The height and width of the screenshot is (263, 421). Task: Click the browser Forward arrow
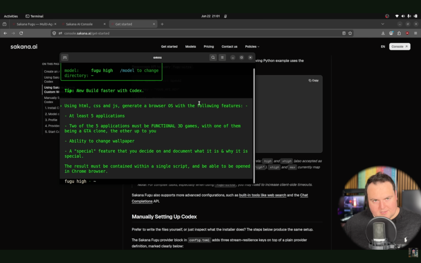click(13, 33)
